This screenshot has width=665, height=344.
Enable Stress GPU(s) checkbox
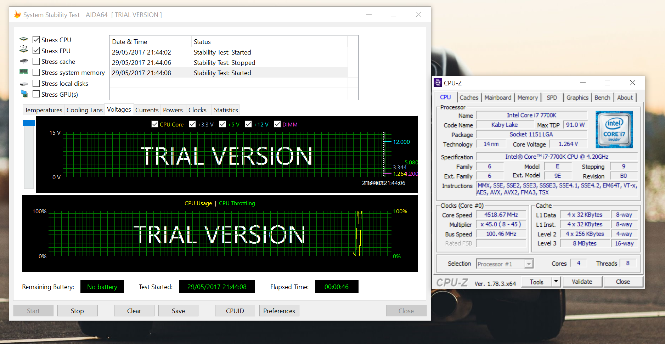pos(36,94)
